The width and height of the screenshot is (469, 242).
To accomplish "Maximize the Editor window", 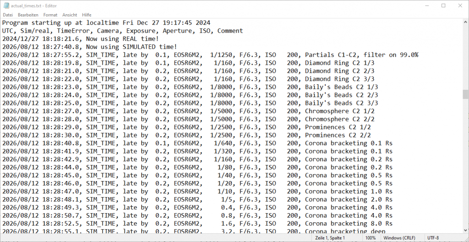I will (x=443, y=5).
